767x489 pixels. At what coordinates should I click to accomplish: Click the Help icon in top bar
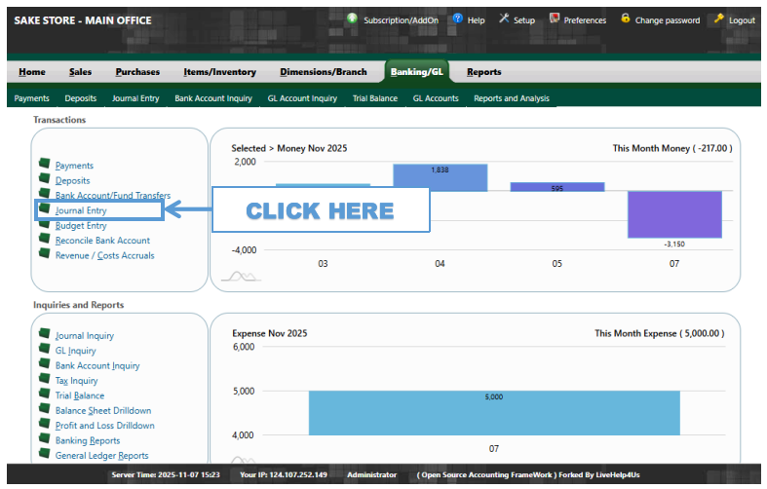pos(458,19)
